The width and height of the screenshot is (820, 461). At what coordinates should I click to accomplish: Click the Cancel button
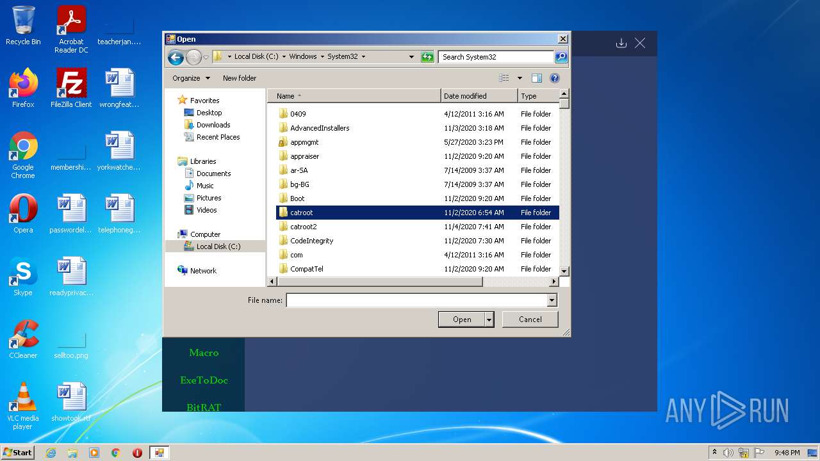tap(530, 319)
